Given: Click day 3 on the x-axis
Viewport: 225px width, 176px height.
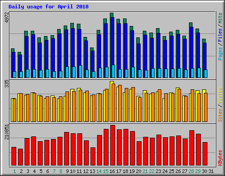Looking at the screenshot, I should click(28, 171).
